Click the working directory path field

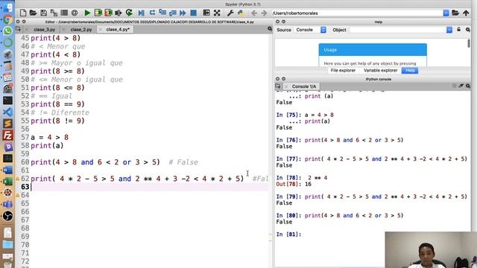(357, 13)
